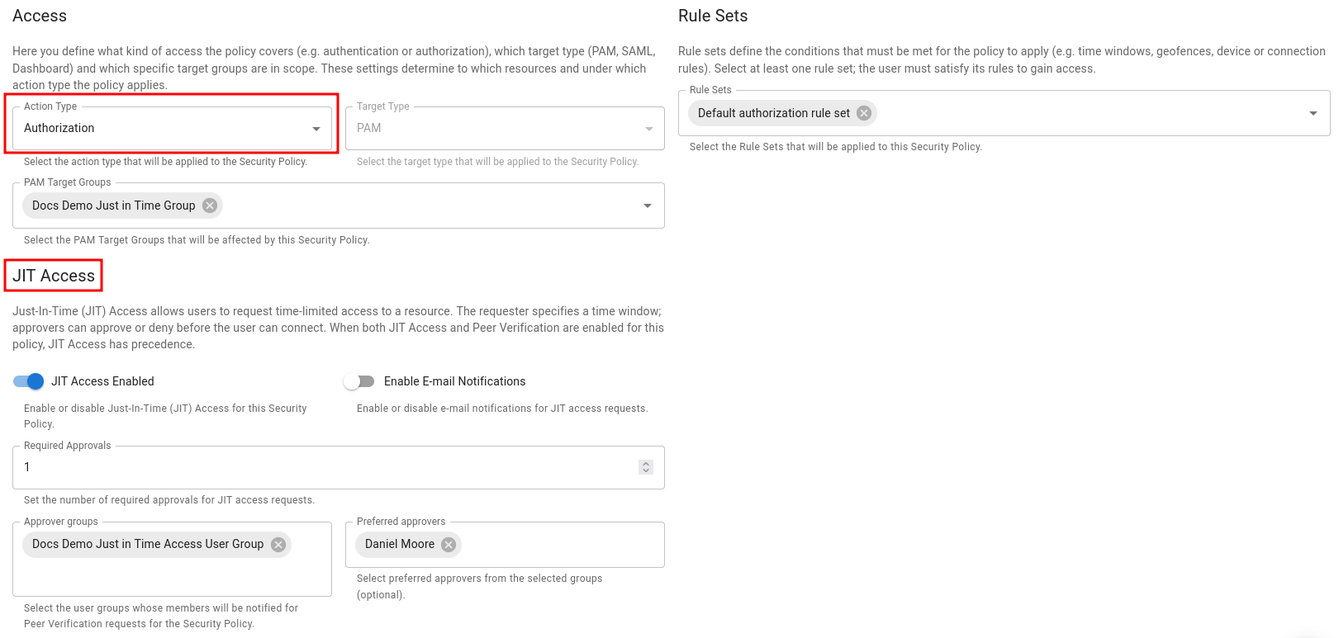Click the Docs Demo Just in Time Group chip
1339x638 pixels.
pyautogui.click(x=114, y=206)
